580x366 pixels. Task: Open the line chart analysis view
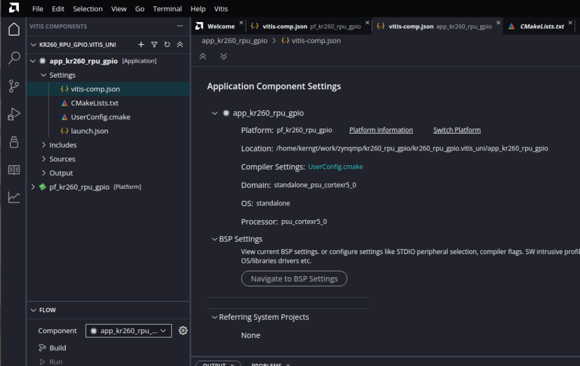(x=14, y=197)
